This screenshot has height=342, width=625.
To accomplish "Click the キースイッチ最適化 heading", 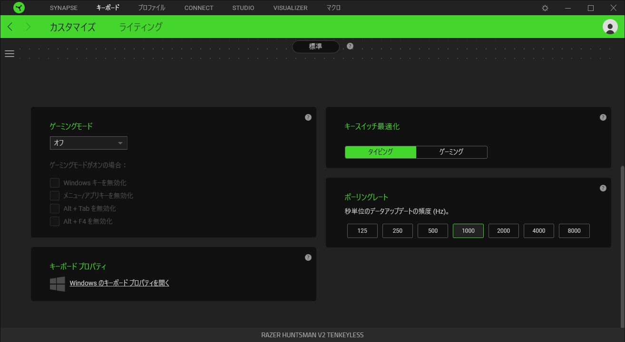I will coord(372,126).
